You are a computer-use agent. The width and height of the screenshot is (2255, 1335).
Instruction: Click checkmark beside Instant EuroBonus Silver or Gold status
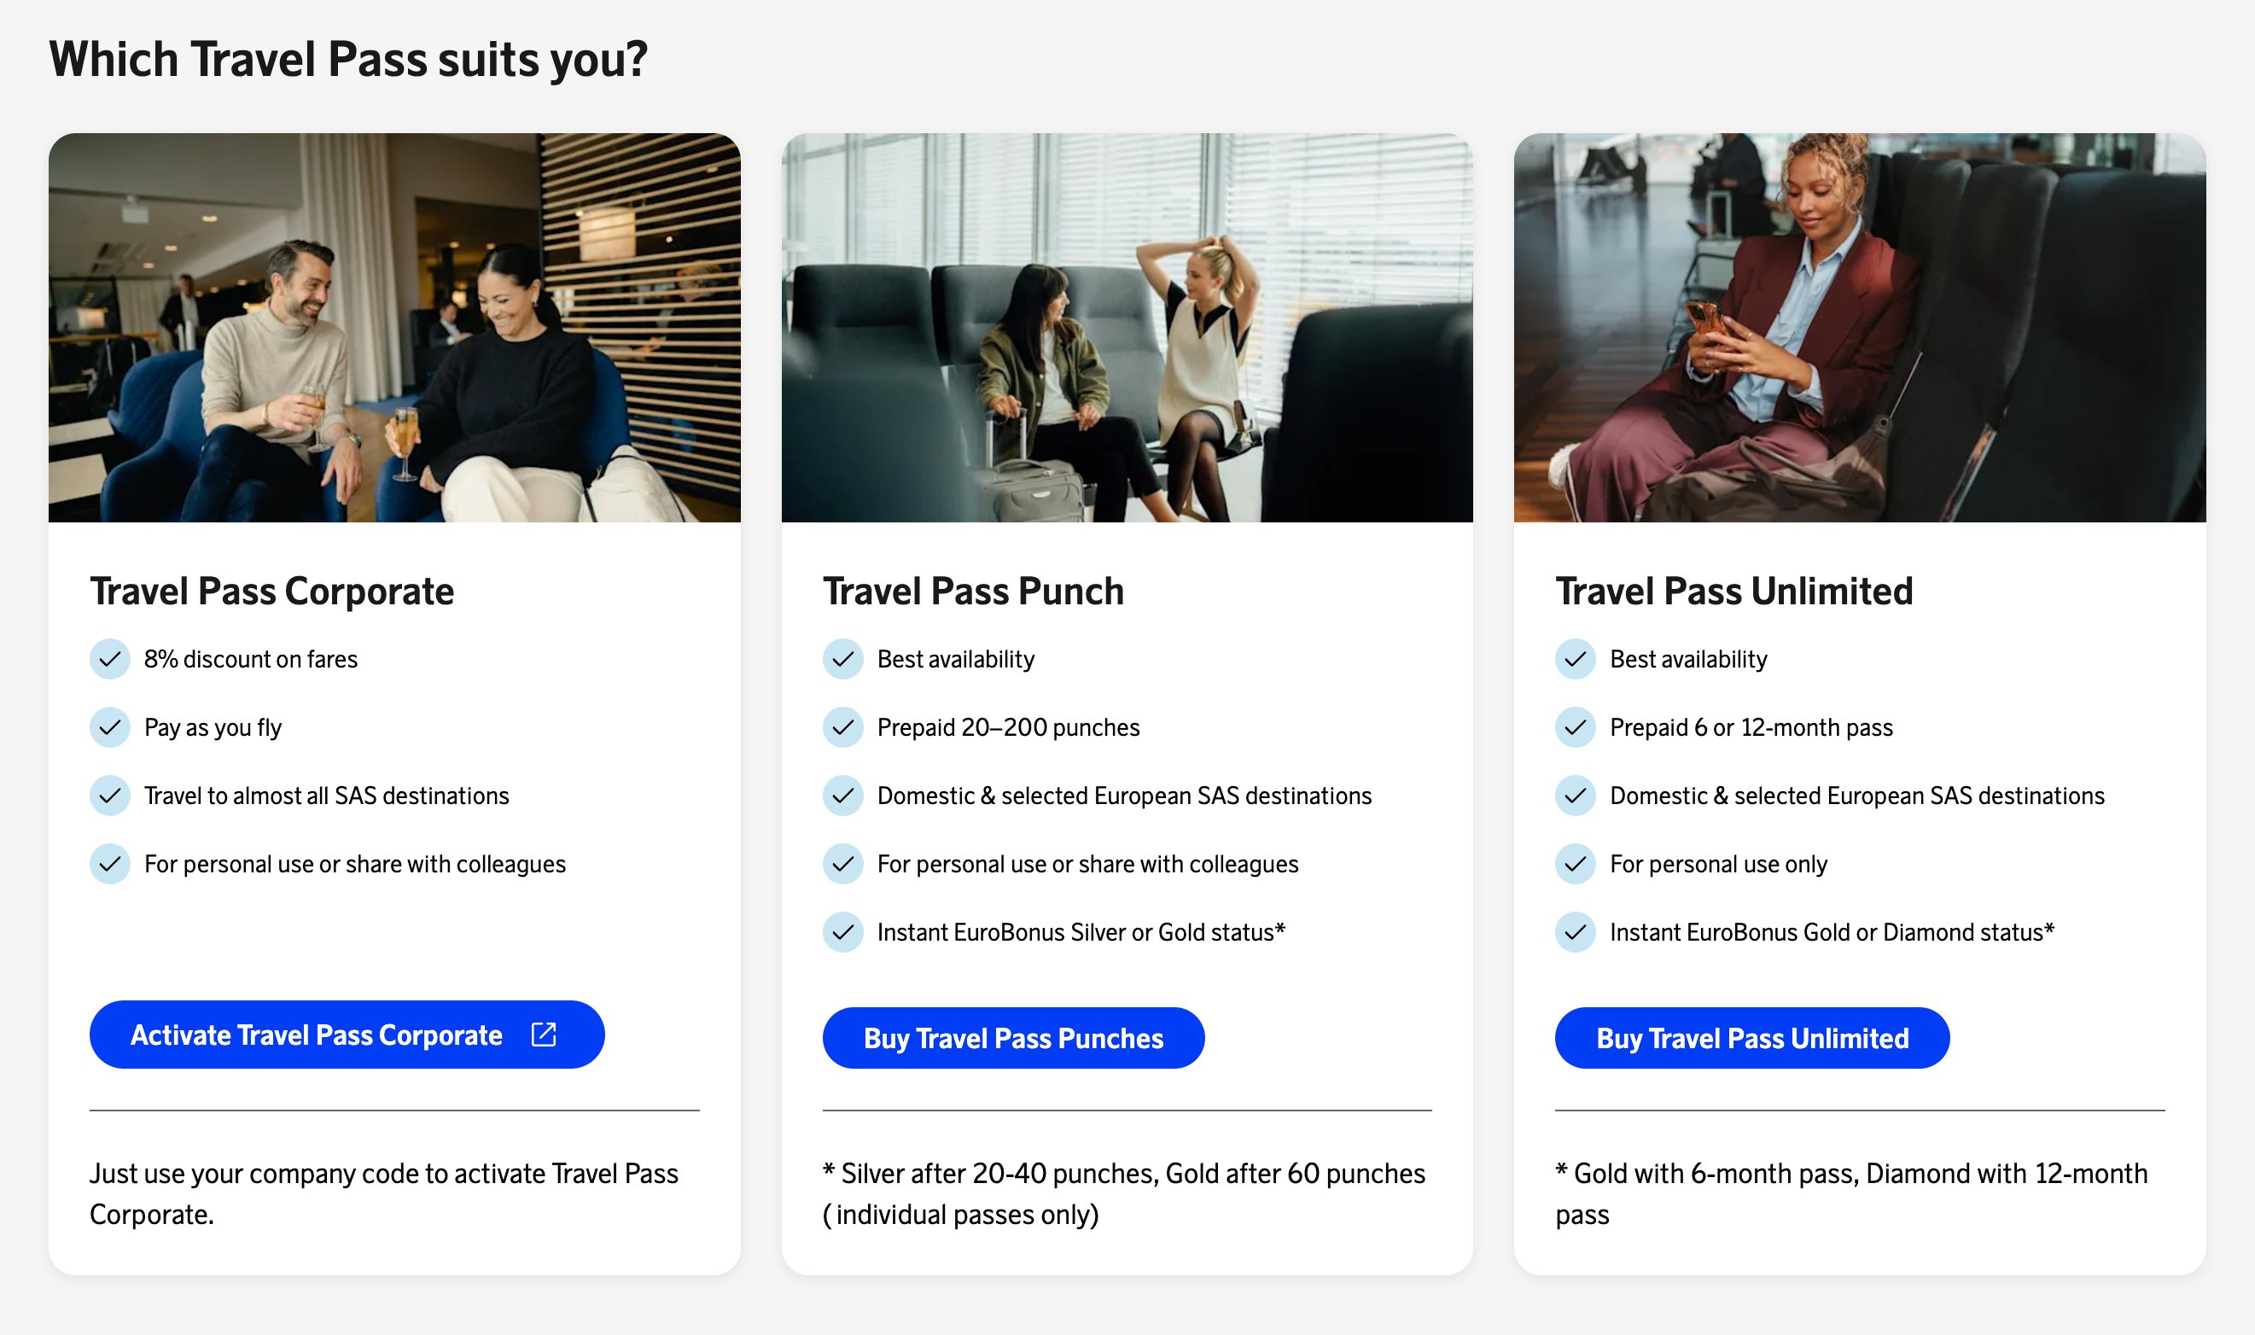[x=842, y=932]
